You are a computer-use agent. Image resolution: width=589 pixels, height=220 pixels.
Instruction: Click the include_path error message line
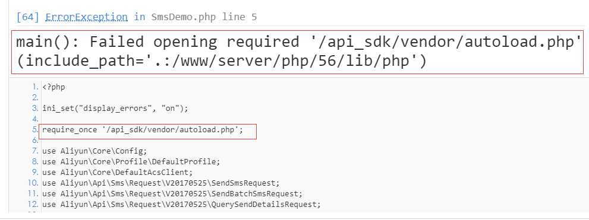221,60
